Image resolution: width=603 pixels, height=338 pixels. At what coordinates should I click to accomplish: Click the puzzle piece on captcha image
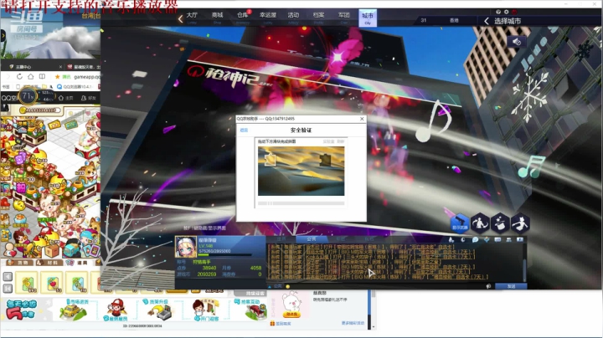[x=271, y=160]
